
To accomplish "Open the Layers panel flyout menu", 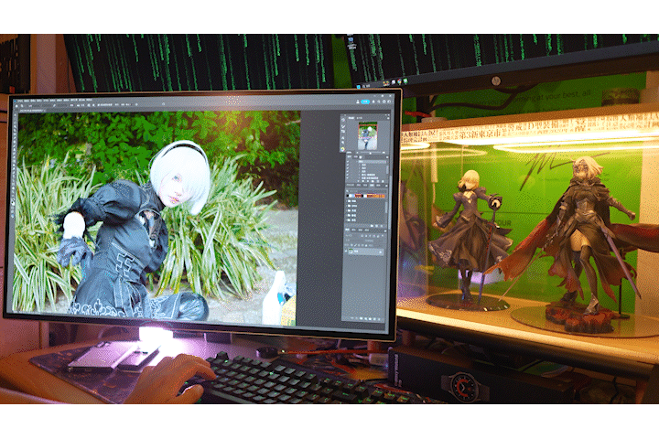I will click(x=385, y=230).
